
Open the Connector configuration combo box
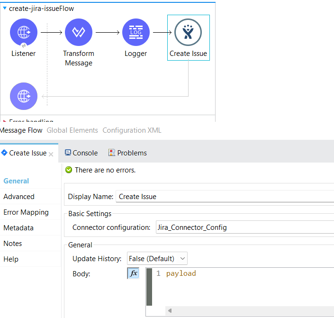click(245, 227)
